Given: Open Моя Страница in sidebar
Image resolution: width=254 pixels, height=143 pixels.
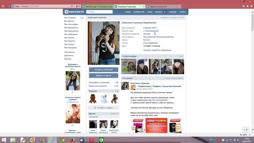Looking at the screenshot, I should click(70, 17).
